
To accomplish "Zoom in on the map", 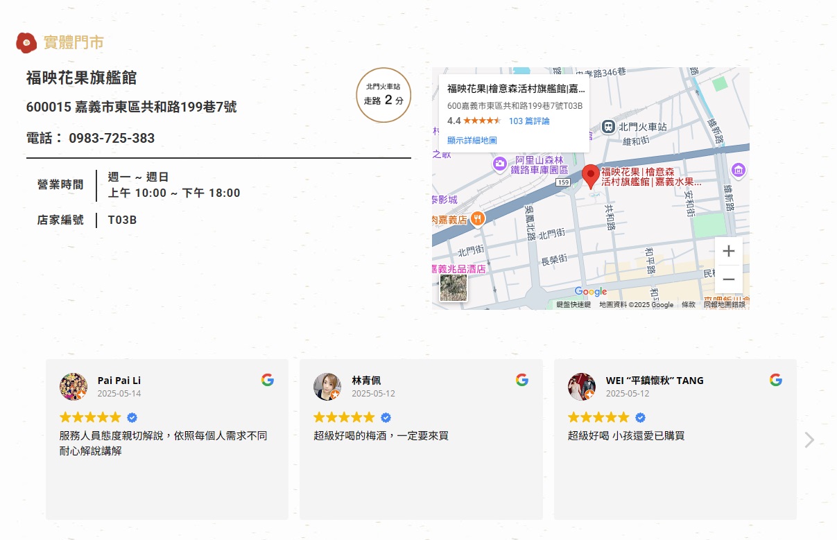I will [x=728, y=251].
